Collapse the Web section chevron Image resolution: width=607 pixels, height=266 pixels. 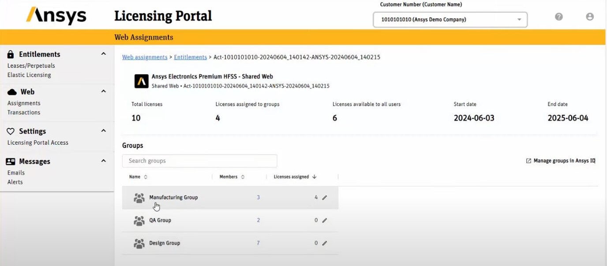coord(103,91)
